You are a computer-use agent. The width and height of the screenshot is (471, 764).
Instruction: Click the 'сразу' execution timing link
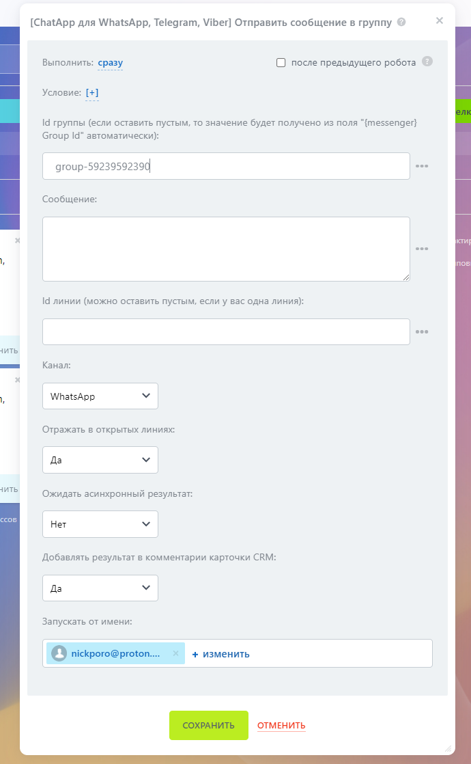pyautogui.click(x=110, y=63)
